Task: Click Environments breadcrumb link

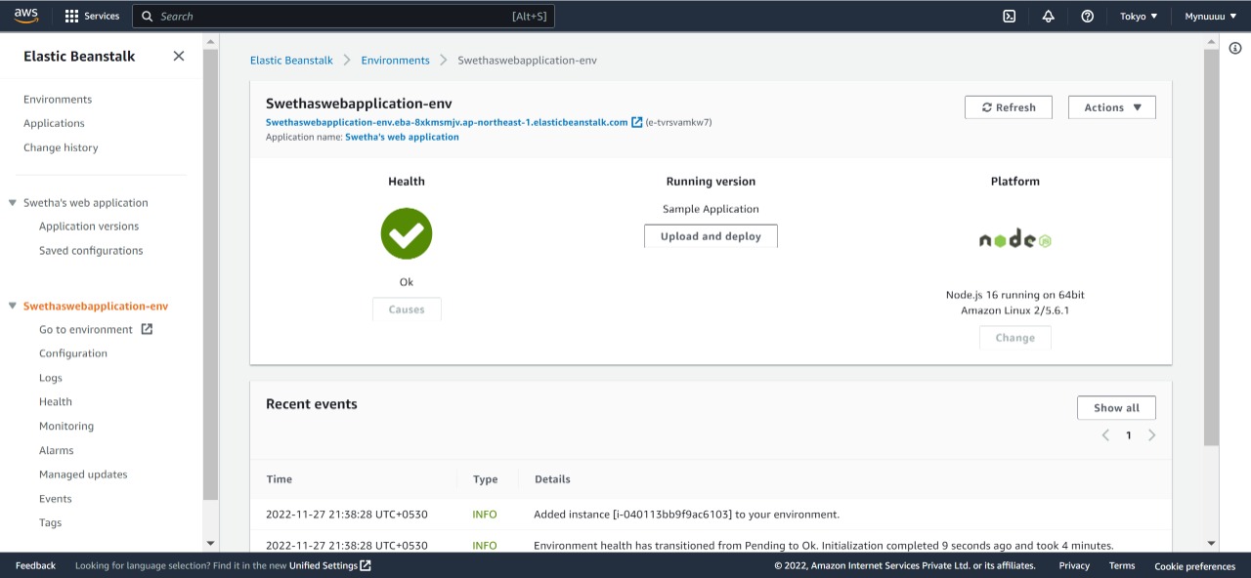Action: coord(395,61)
